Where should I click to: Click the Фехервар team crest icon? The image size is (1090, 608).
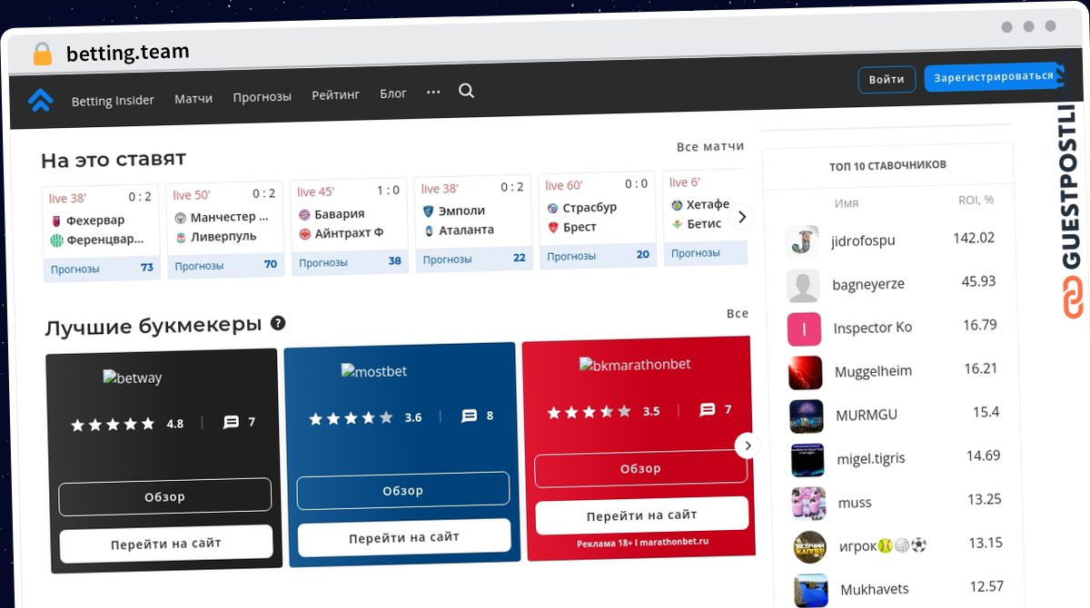tap(56, 221)
